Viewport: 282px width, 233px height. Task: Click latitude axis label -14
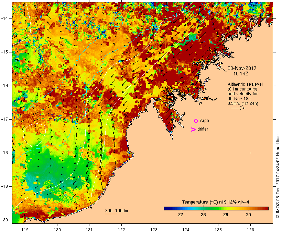click(x=4, y=19)
